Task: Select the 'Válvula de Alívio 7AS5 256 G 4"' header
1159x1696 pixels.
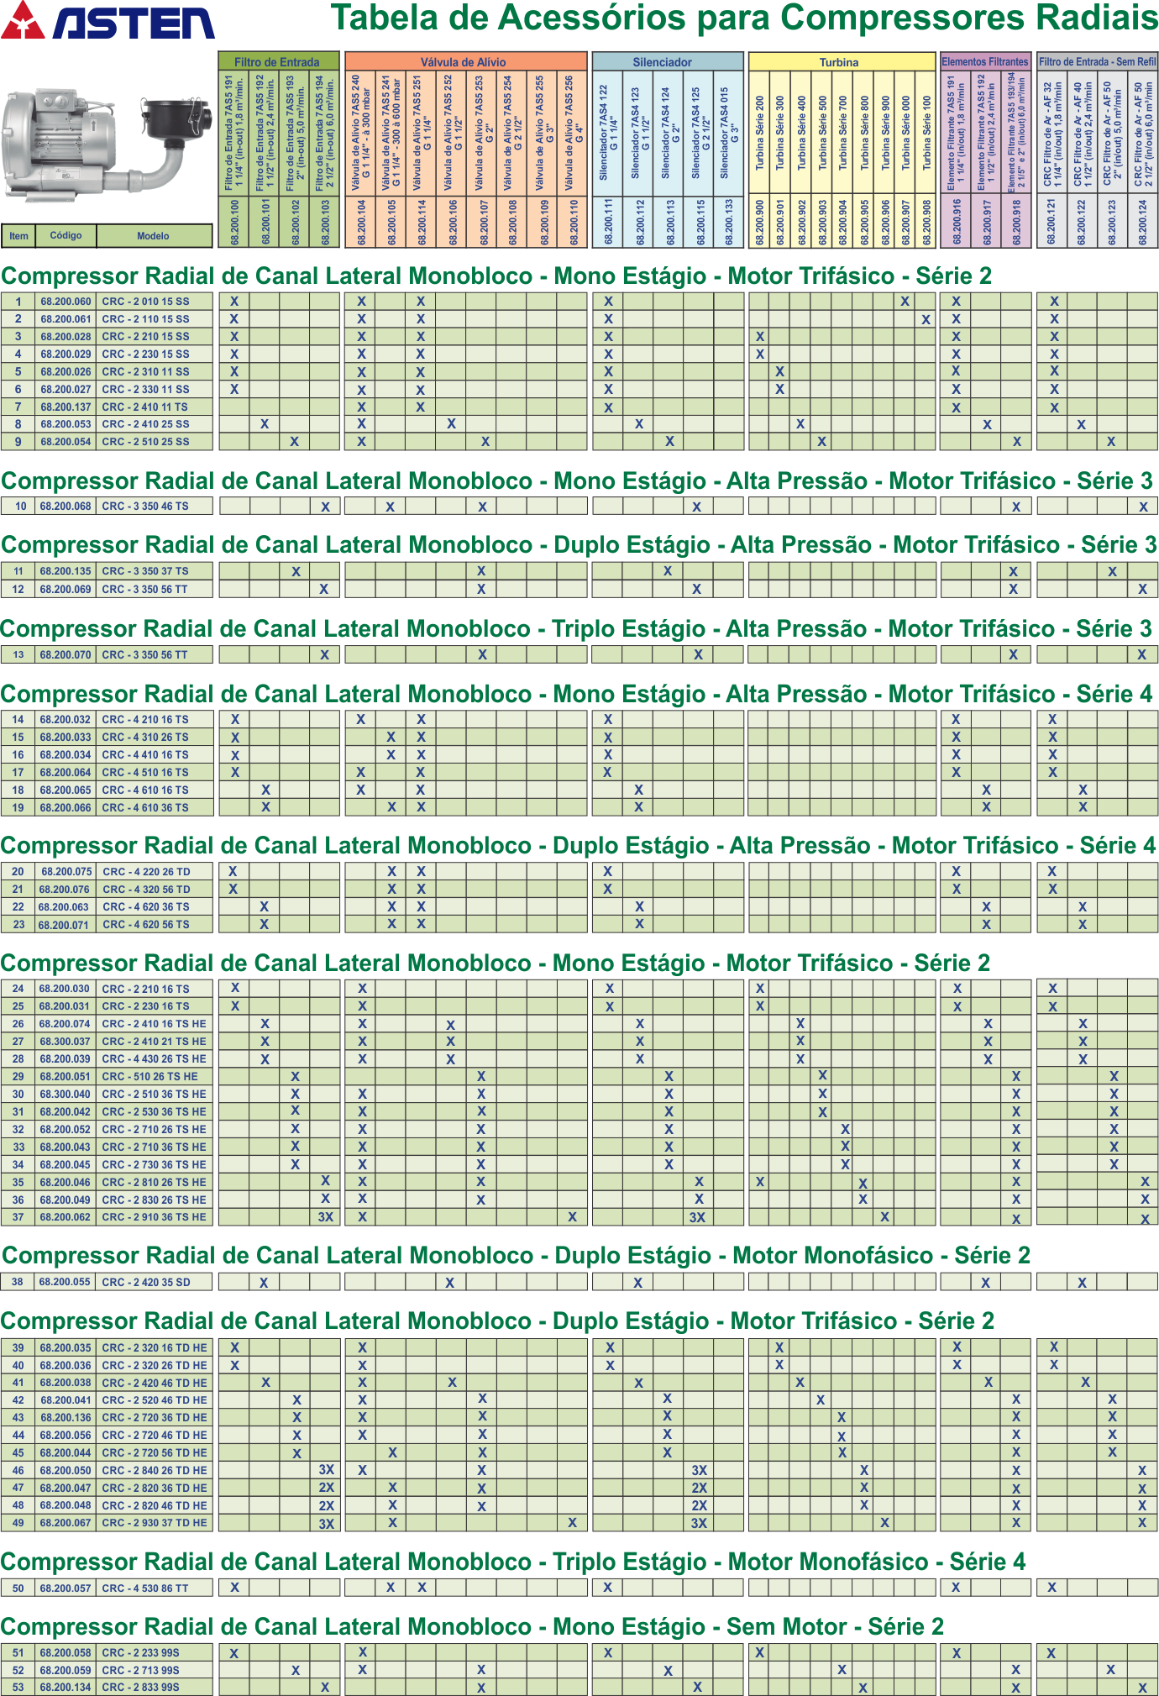Action: click(573, 133)
